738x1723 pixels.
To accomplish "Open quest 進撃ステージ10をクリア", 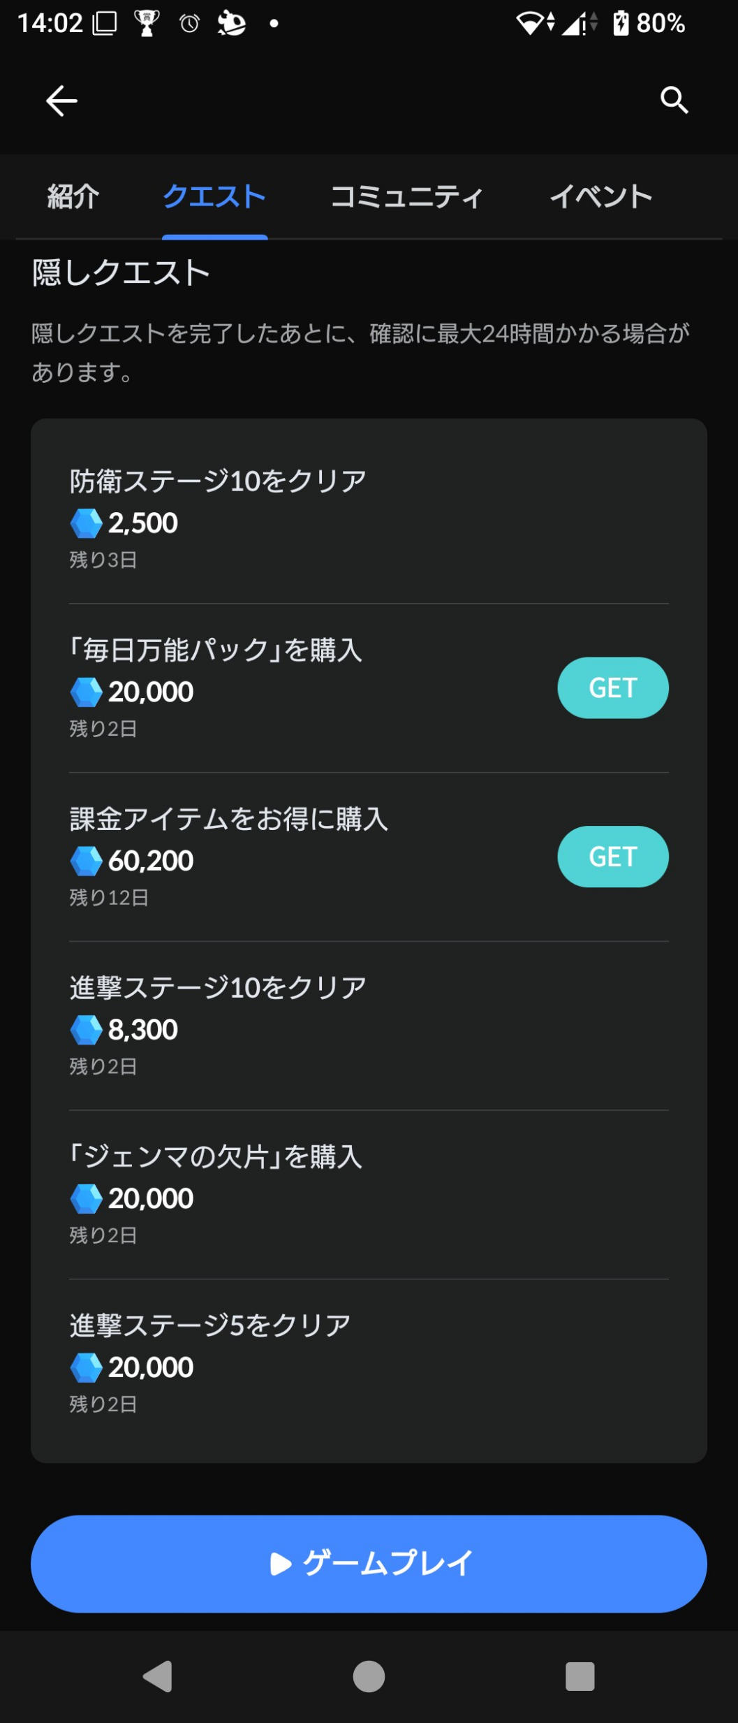I will pos(369,1026).
